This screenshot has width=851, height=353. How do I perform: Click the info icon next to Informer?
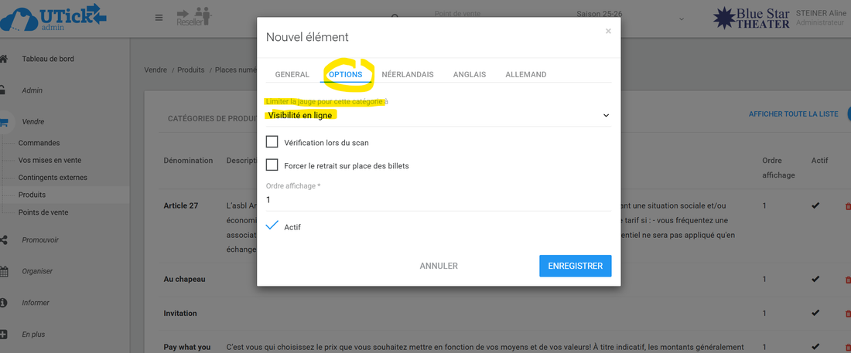(x=5, y=303)
